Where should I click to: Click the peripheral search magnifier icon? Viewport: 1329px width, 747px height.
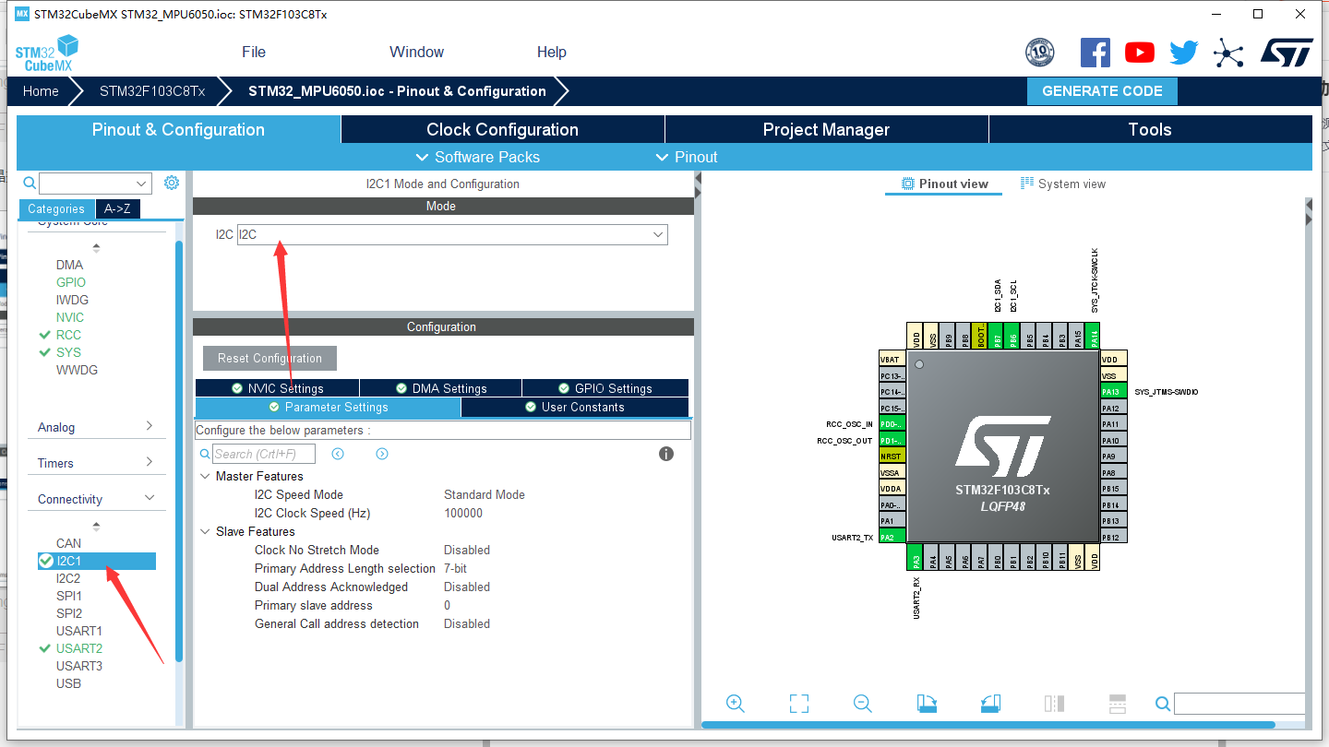point(30,184)
